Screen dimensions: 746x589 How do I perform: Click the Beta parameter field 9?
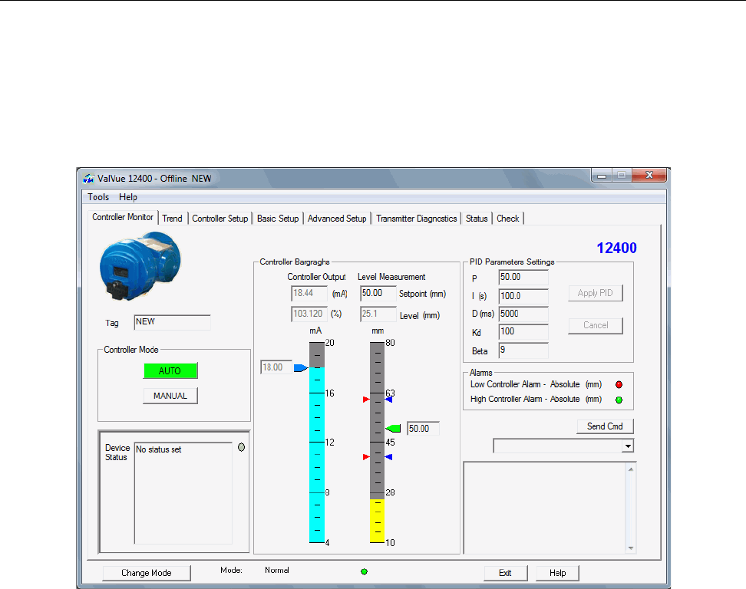(x=523, y=350)
